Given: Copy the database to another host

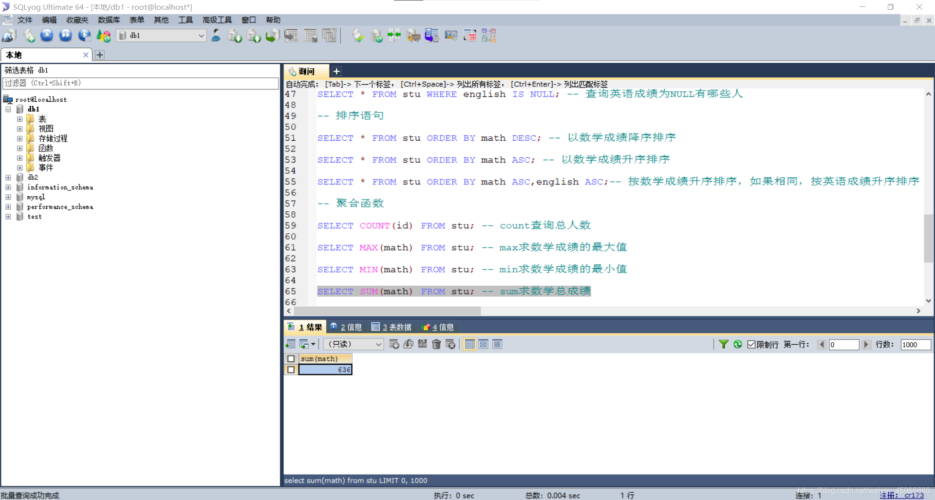Looking at the screenshot, I should [273, 36].
